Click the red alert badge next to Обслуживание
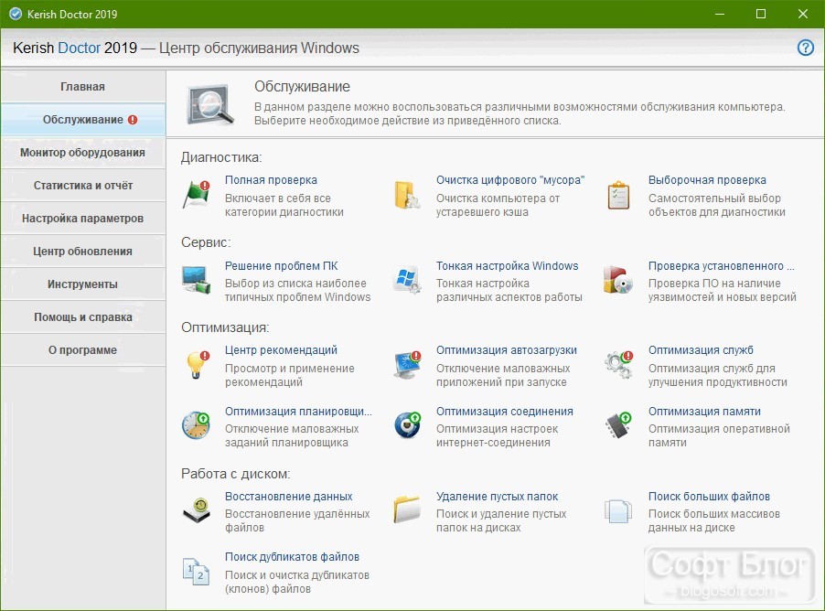 [133, 120]
